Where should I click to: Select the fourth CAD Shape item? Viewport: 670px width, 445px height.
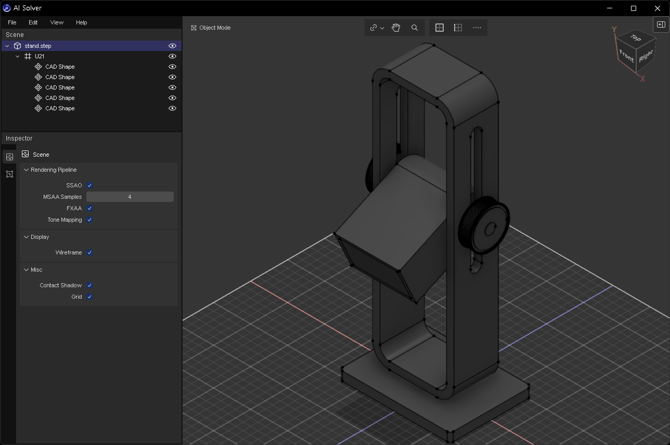click(x=92, y=98)
